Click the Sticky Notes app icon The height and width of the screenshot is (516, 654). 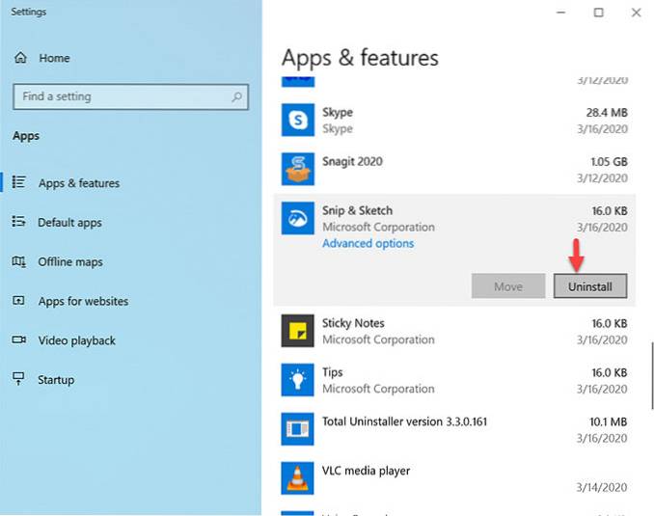pos(296,331)
